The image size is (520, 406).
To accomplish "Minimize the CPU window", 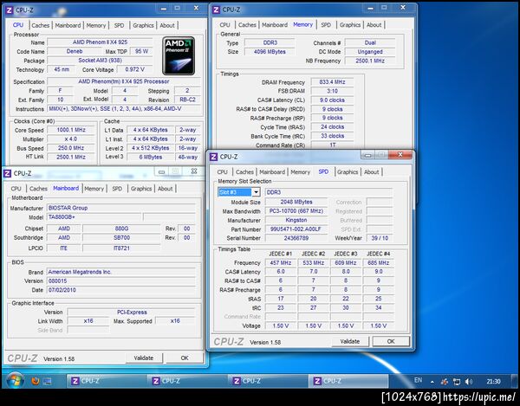I will (x=164, y=8).
